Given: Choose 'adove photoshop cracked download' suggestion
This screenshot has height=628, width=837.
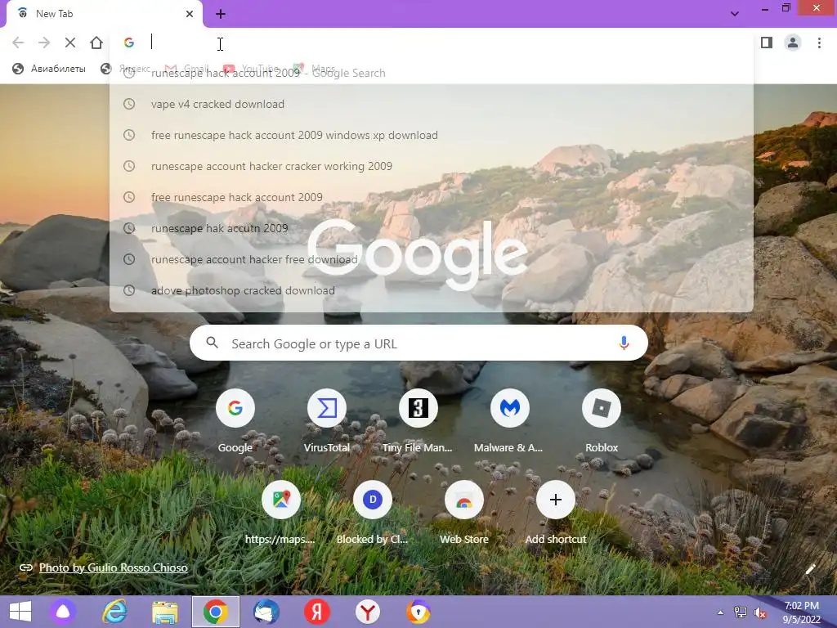Looking at the screenshot, I should [x=432, y=290].
